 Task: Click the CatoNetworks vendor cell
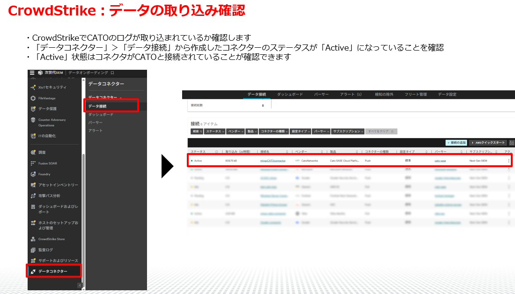(x=309, y=161)
